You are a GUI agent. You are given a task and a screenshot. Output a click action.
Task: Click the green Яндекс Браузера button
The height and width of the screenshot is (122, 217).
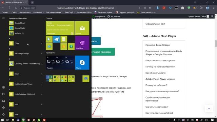pos(103,52)
